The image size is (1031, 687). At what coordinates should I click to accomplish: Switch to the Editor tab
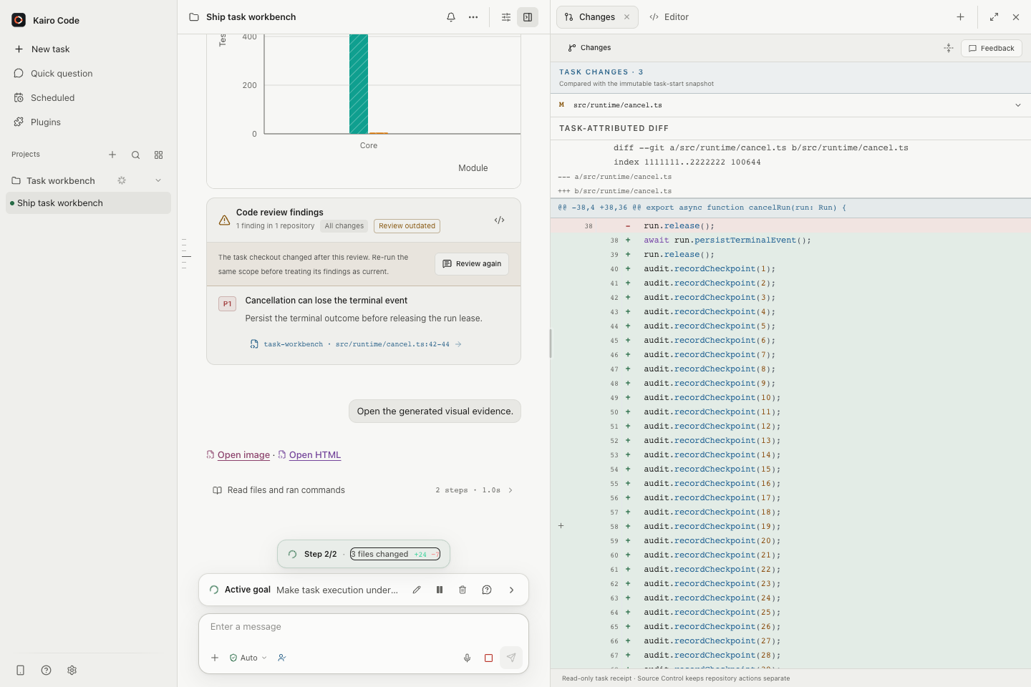tap(669, 17)
